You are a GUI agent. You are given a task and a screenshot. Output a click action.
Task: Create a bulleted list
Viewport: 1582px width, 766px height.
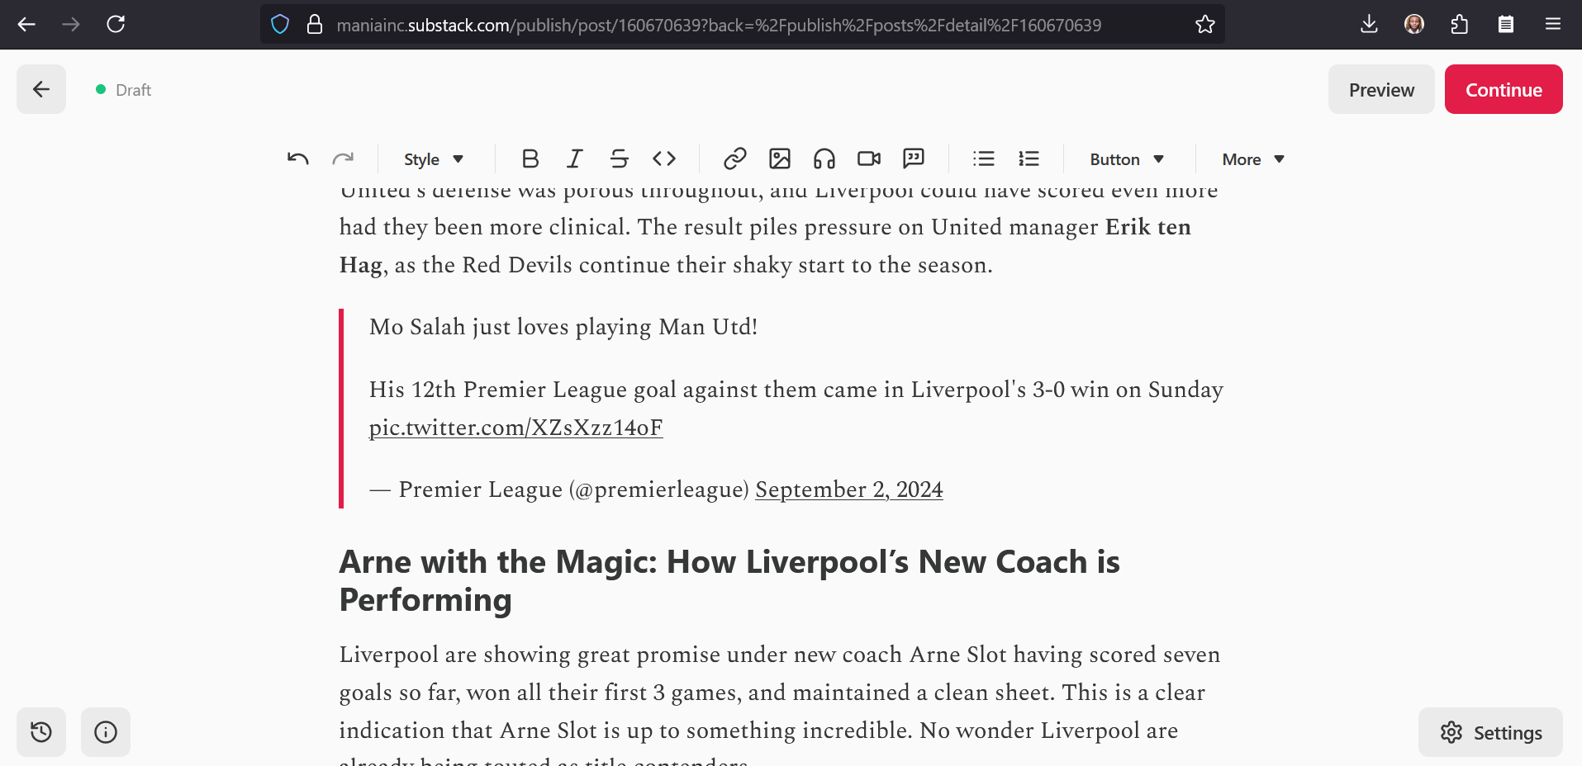(984, 158)
